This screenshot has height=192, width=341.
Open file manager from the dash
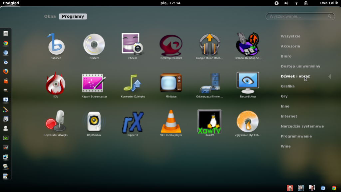tap(6, 33)
